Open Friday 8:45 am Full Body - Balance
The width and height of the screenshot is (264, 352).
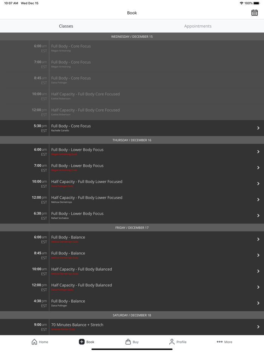coord(68,253)
